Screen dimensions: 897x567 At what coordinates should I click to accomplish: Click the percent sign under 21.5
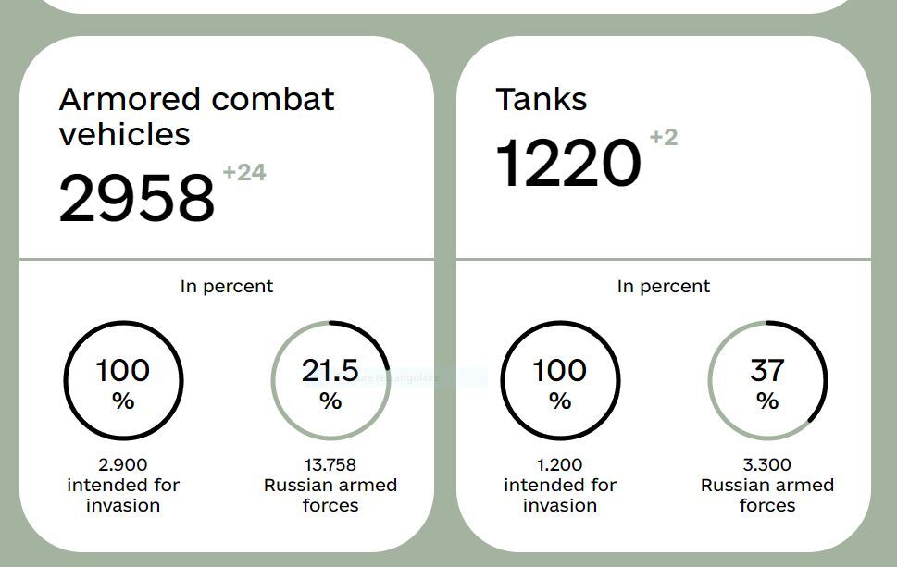[x=330, y=401]
